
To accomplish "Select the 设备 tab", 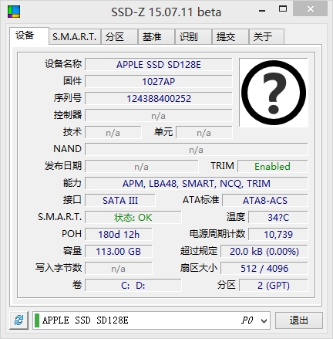I will click(x=29, y=36).
